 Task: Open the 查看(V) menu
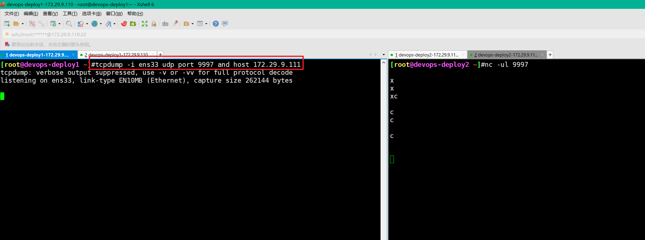click(50, 14)
